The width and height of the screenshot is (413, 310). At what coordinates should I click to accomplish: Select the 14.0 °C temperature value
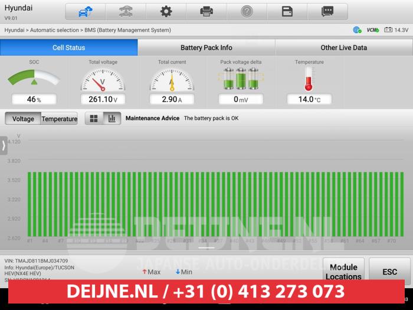tap(309, 99)
